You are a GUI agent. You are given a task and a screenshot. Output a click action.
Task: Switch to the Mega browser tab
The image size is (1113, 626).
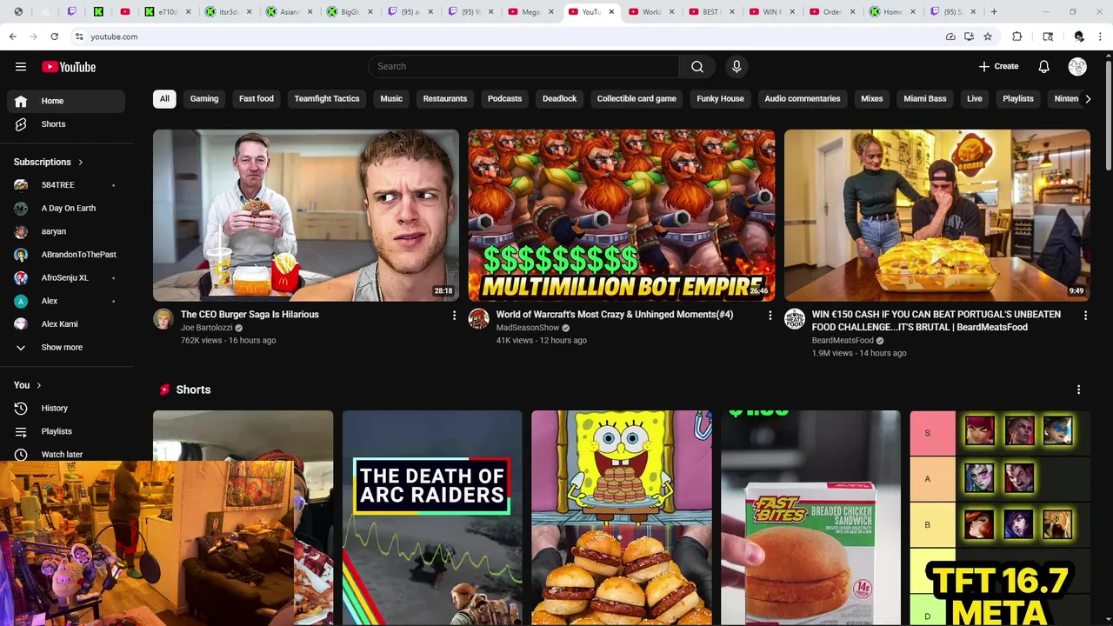point(532,12)
